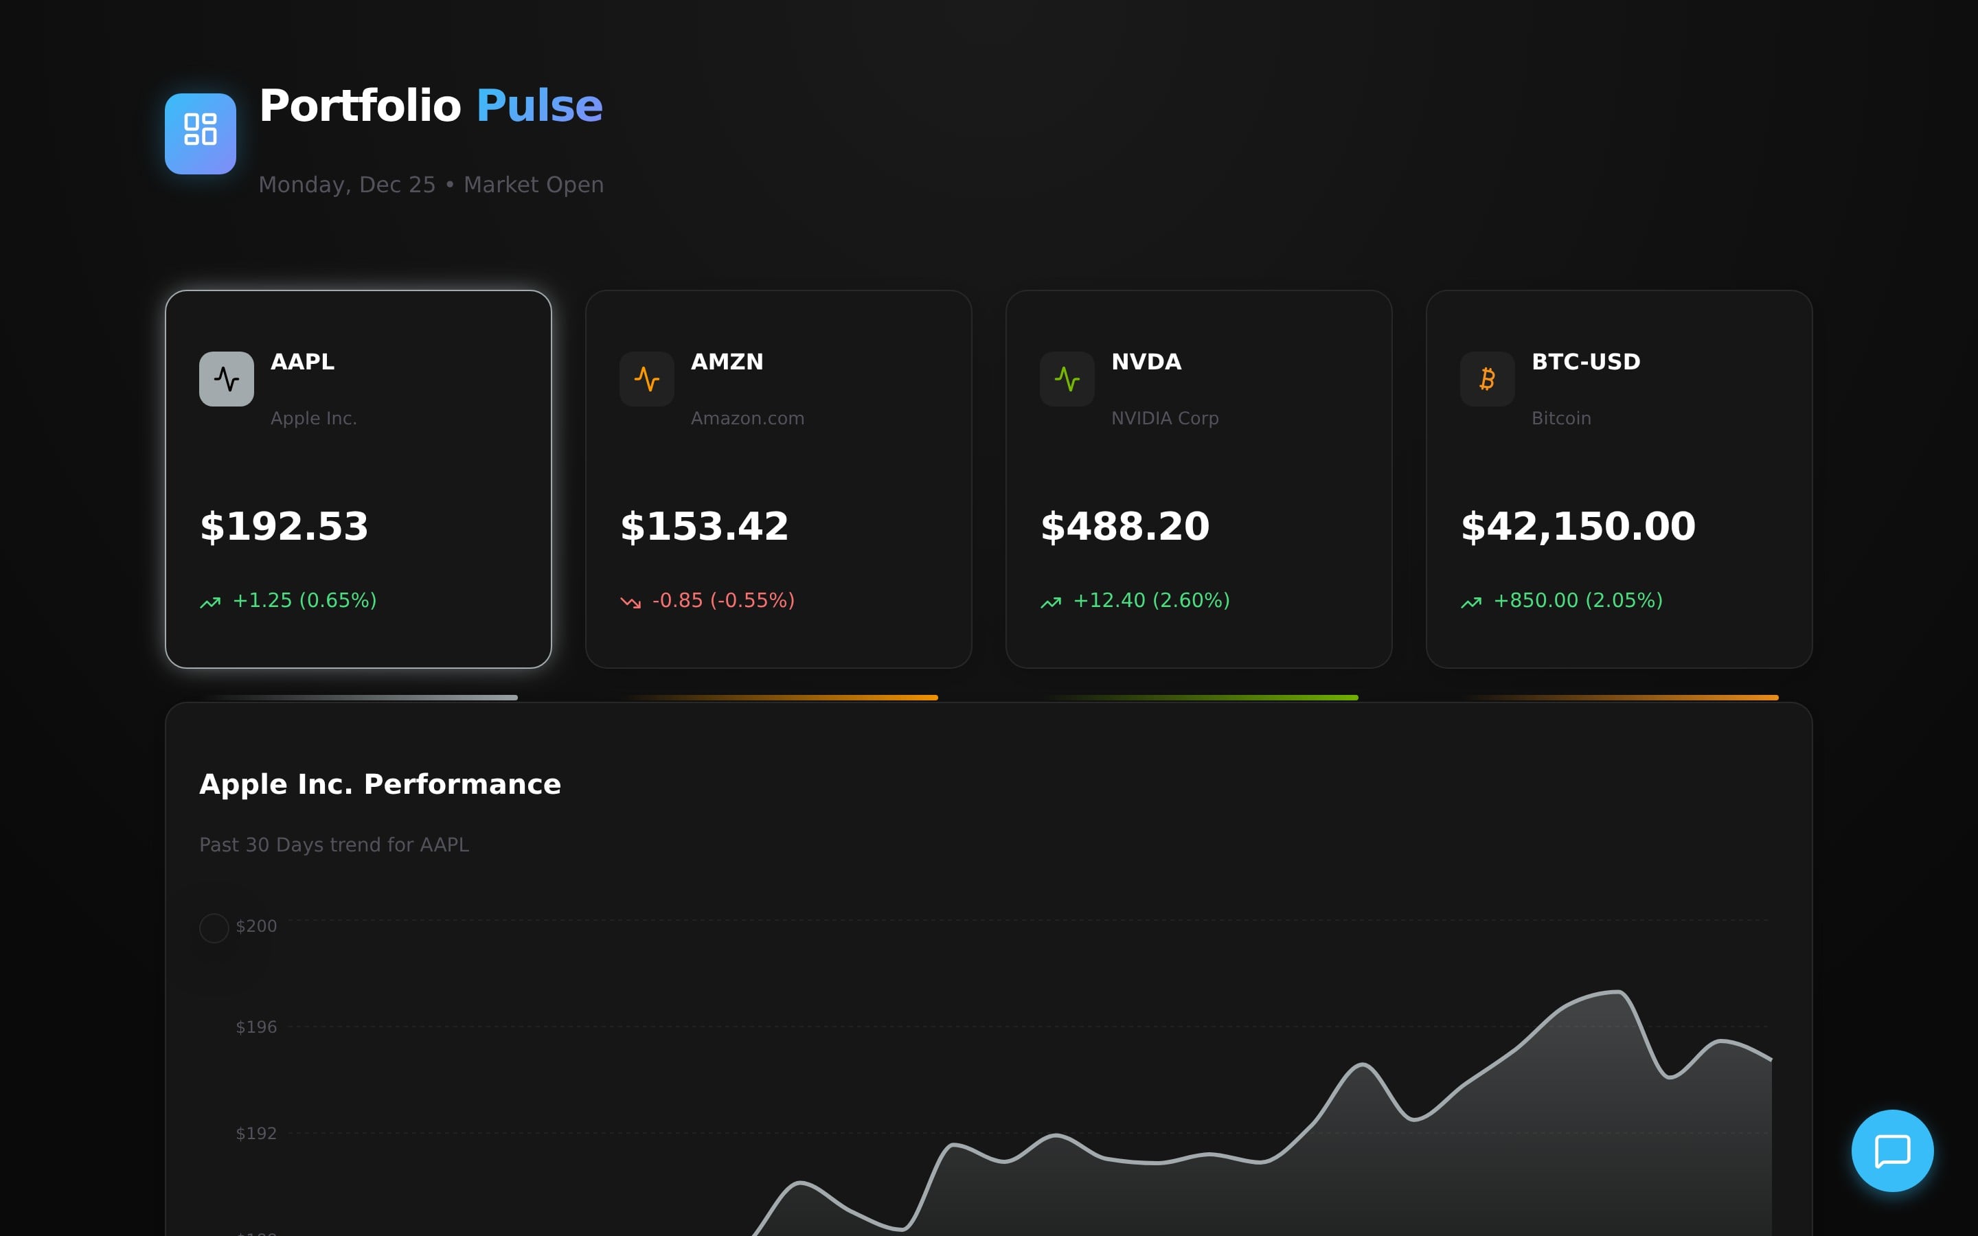
Task: Switch to the BTC-USD card
Action: pos(1618,478)
